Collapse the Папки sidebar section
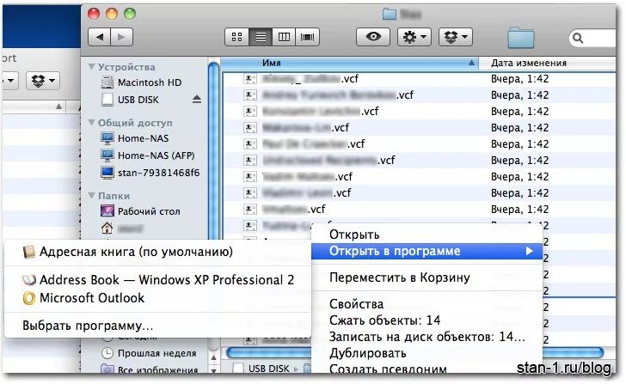626x384 pixels. [x=91, y=195]
